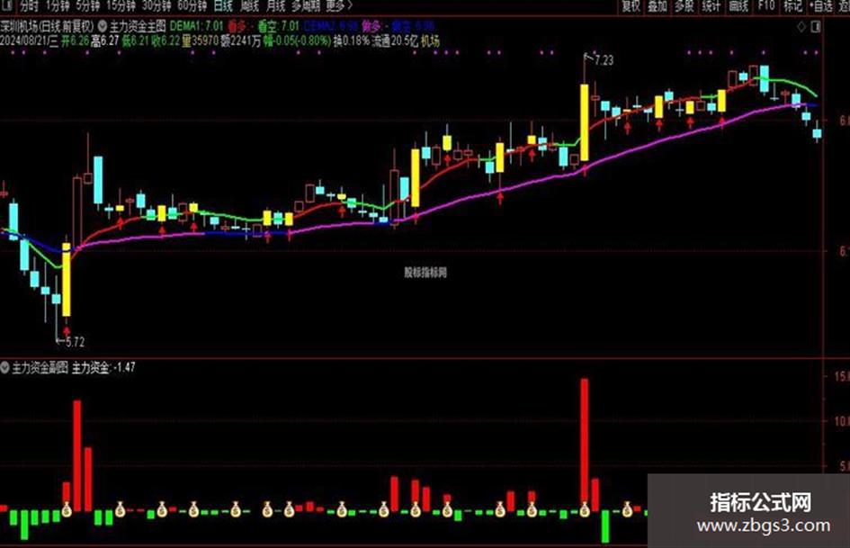
Task: Click the 看空: 7.01 indicator value
Action: (x=279, y=26)
